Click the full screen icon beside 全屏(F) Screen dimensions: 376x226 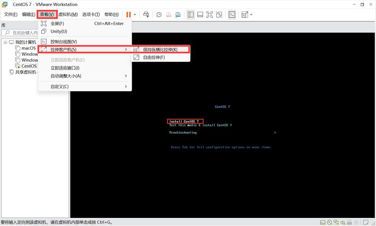point(43,24)
